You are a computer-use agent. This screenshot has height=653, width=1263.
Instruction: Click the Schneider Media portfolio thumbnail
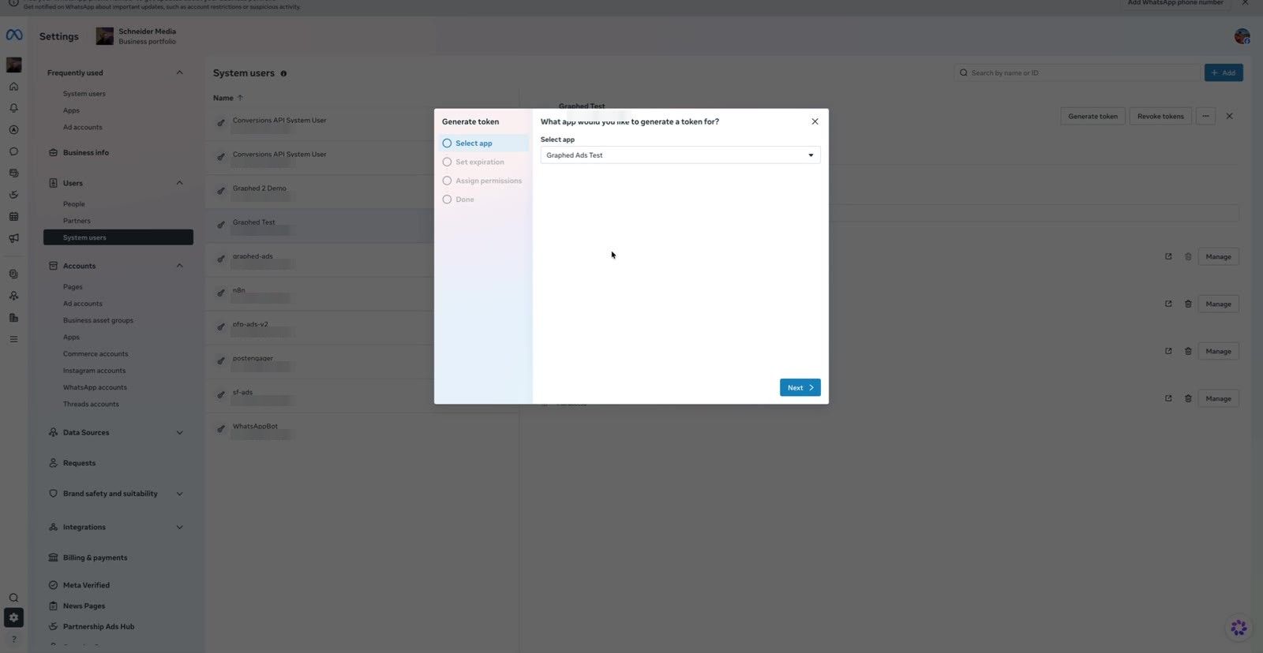pos(104,36)
